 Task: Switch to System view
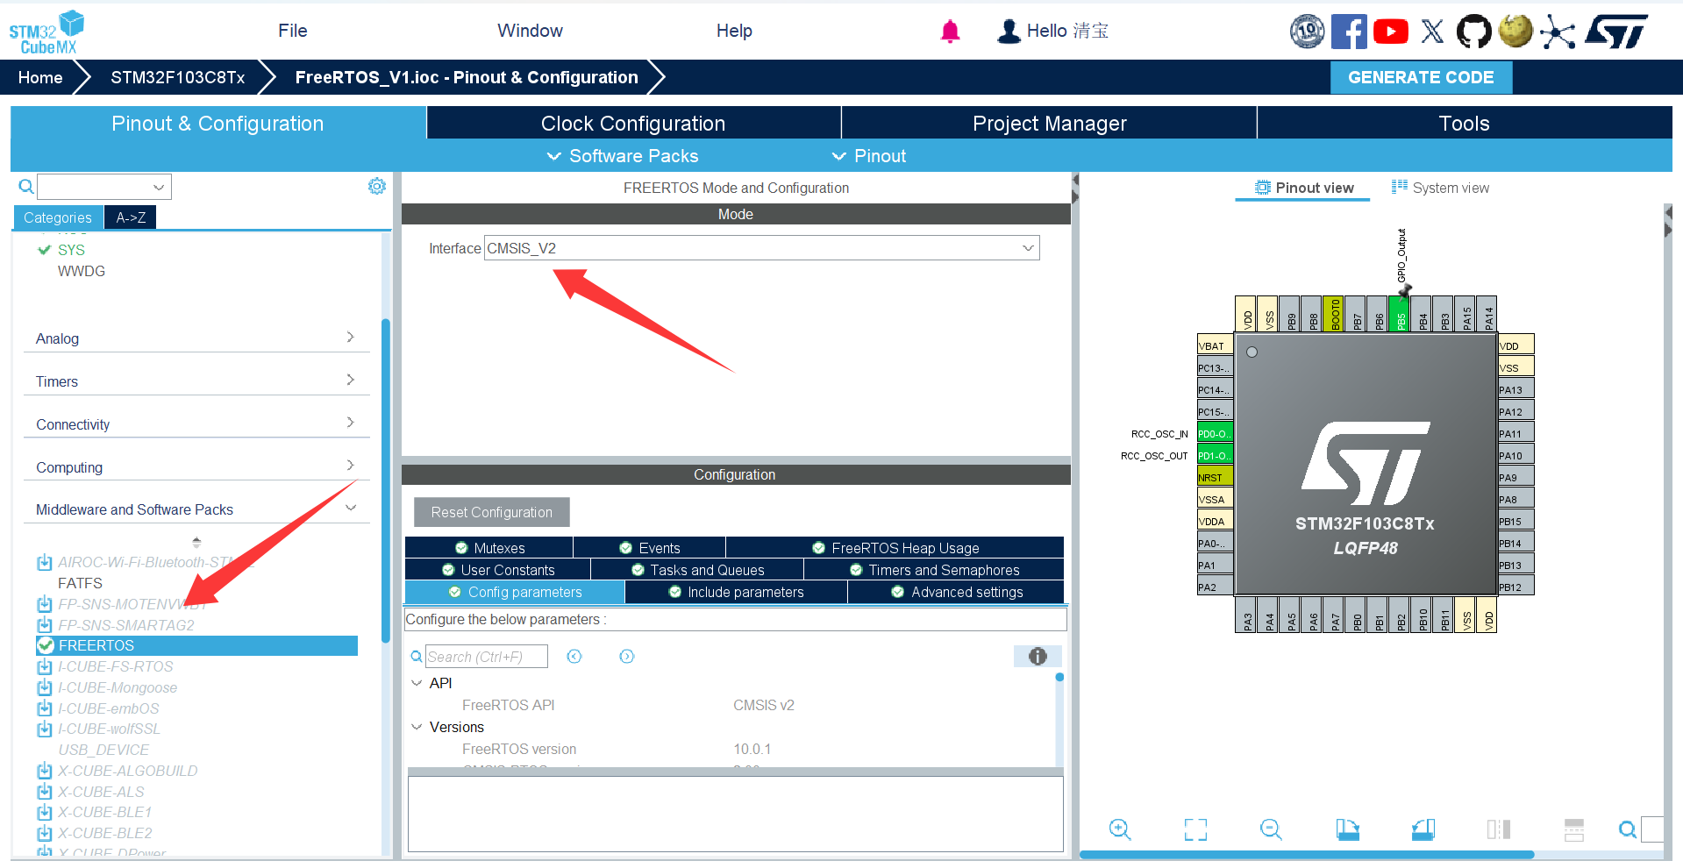[1440, 188]
